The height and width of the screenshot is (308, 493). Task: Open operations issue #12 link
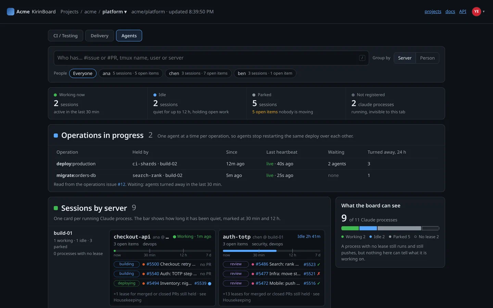pyautogui.click(x=122, y=184)
